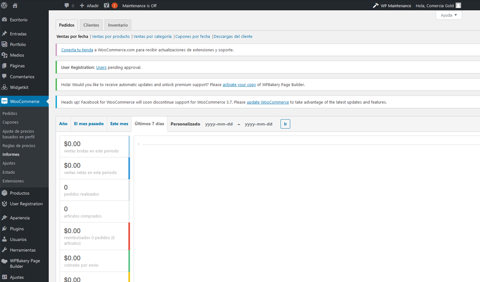
Task: Open the WordPress logo menu
Action: 4,5
